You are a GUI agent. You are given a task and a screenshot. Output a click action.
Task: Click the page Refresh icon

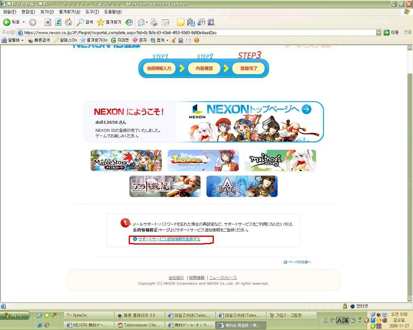[x=58, y=23]
